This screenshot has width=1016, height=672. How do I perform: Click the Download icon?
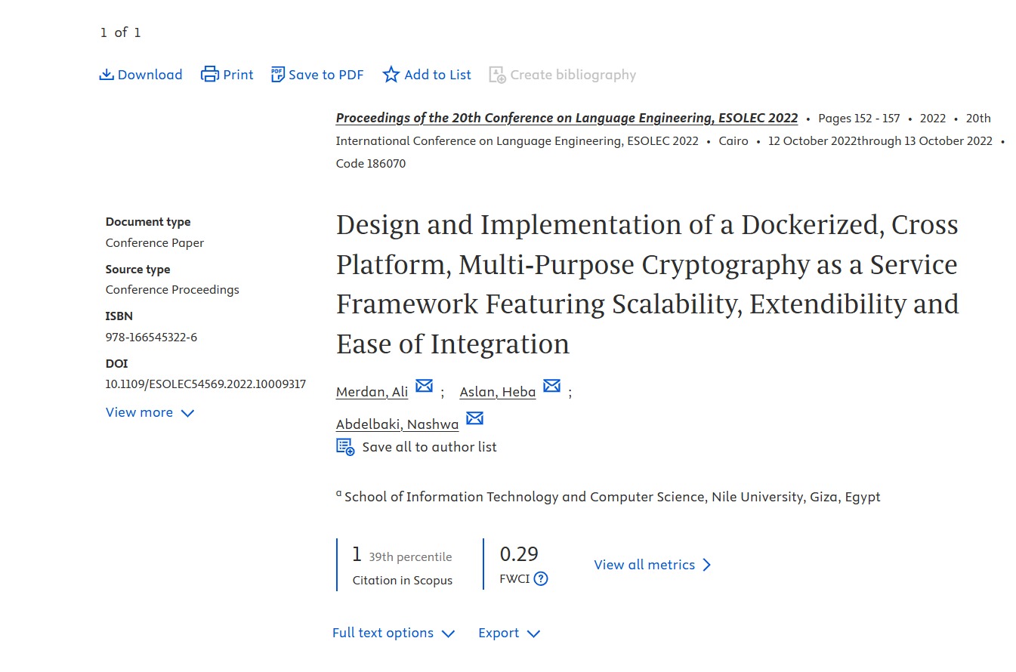pos(107,75)
